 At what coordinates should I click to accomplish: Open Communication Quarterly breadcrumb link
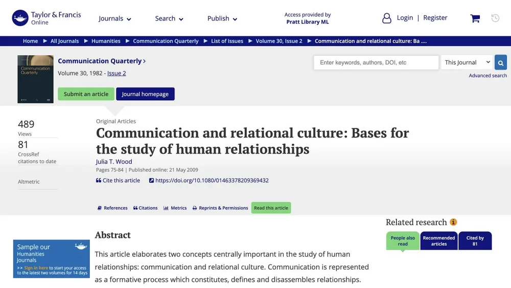pyautogui.click(x=166, y=41)
